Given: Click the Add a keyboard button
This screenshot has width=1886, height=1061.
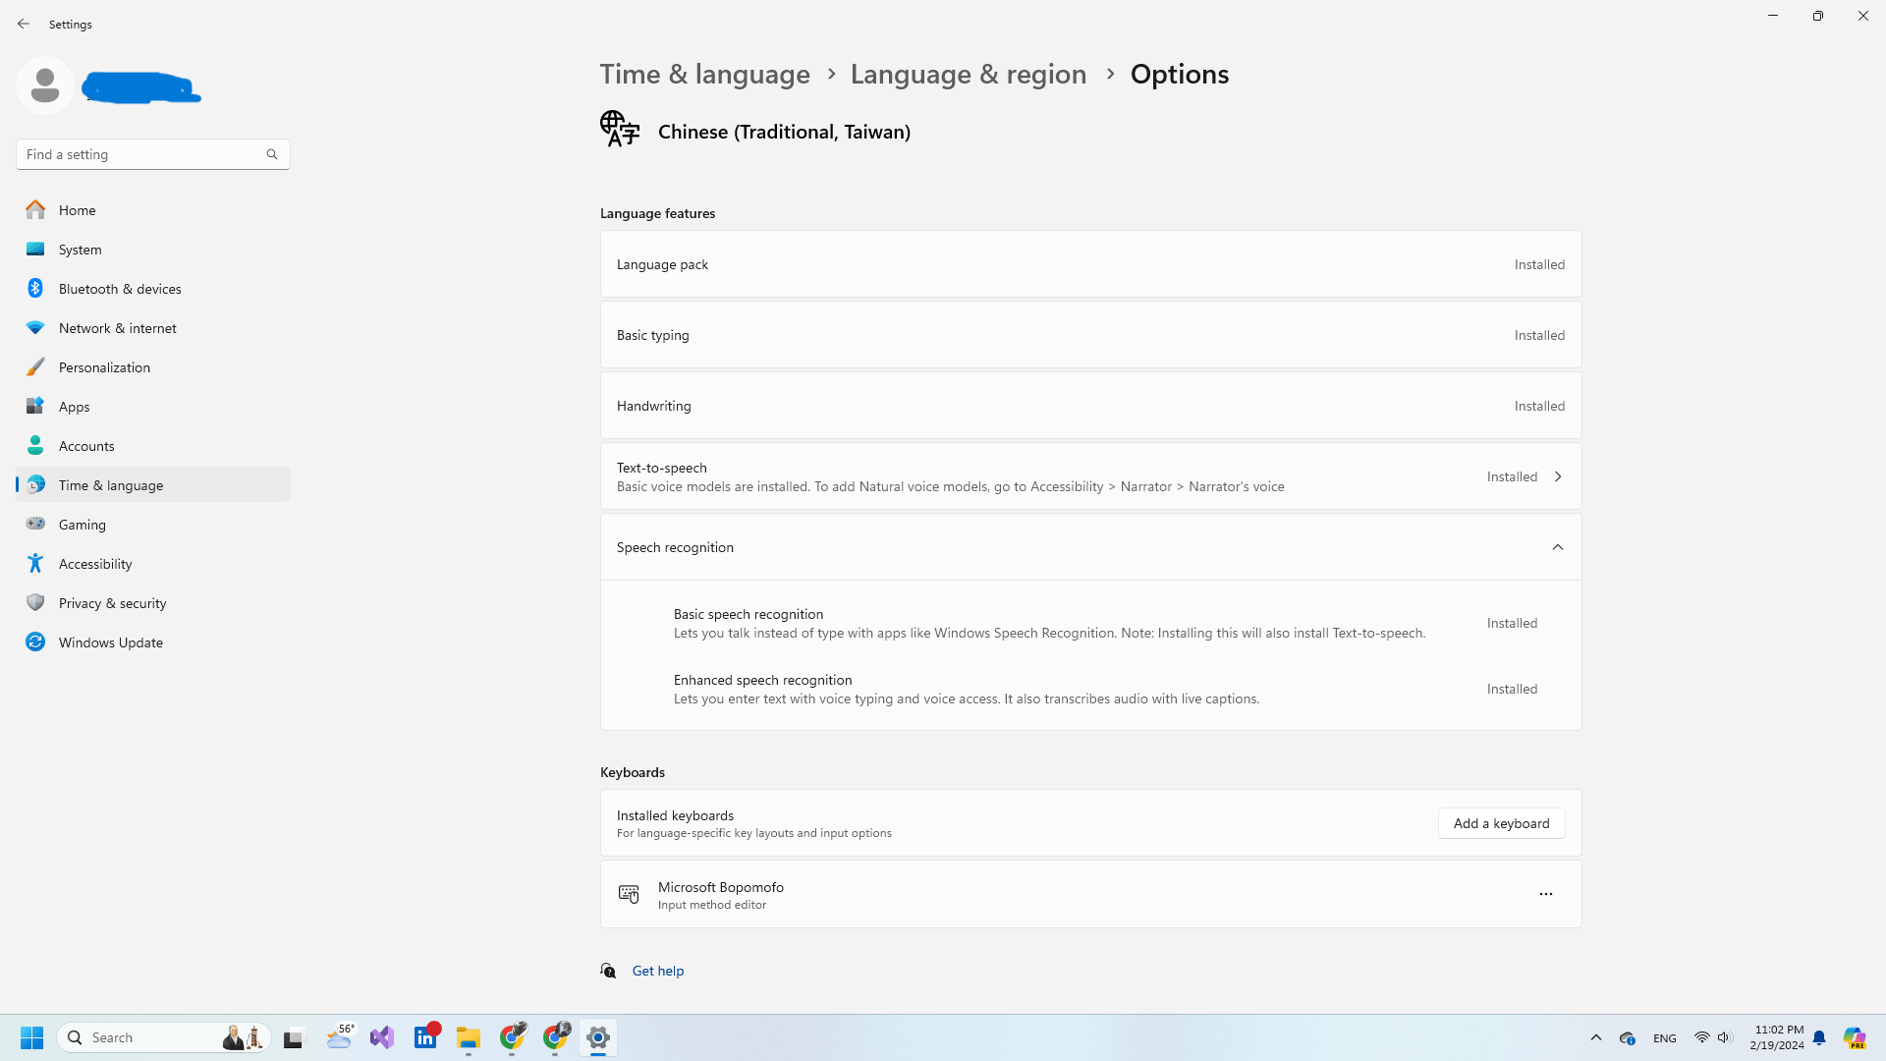Looking at the screenshot, I should click(1501, 823).
